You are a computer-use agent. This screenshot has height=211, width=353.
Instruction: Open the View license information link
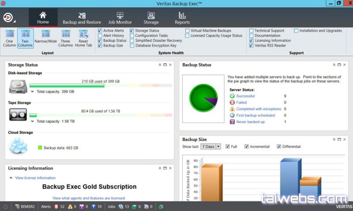click(35, 178)
